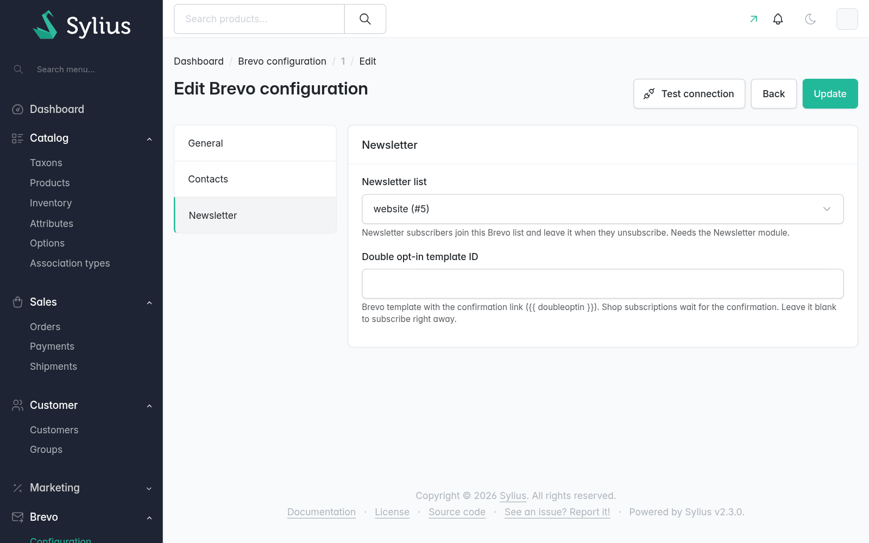This screenshot has height=543, width=869.
Task: Open Customers in the sidebar
Action: click(x=54, y=430)
